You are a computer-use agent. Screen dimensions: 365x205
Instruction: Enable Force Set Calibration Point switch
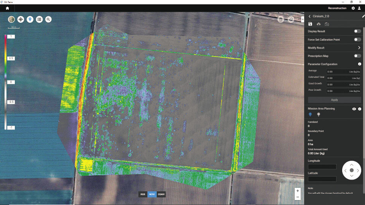tap(357, 39)
